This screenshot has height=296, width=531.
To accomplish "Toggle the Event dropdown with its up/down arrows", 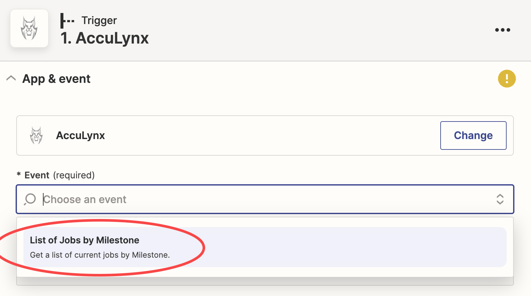I will pyautogui.click(x=500, y=199).
